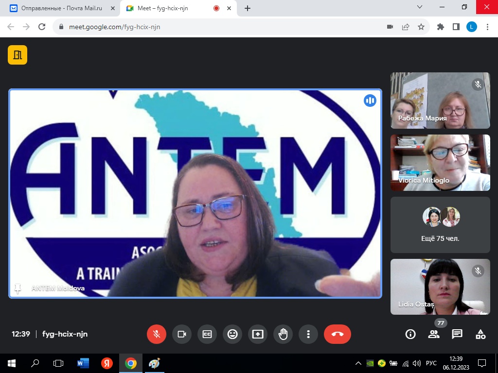
Task: Click the address bar URL field
Action: pos(222,27)
